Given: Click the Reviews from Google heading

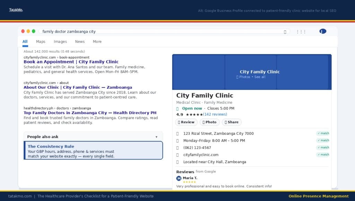Looking at the screenshot, I should coord(196,172).
